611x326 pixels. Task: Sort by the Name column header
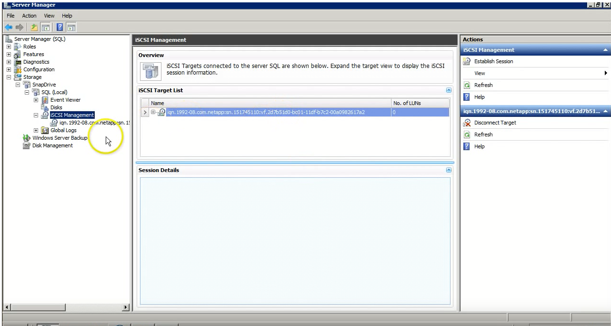tap(270, 103)
